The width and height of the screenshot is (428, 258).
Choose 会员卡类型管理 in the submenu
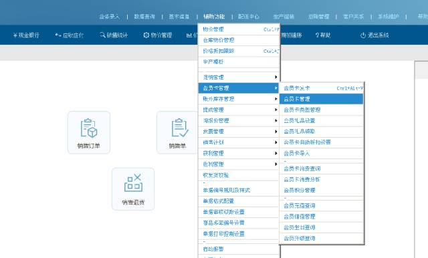322,110
